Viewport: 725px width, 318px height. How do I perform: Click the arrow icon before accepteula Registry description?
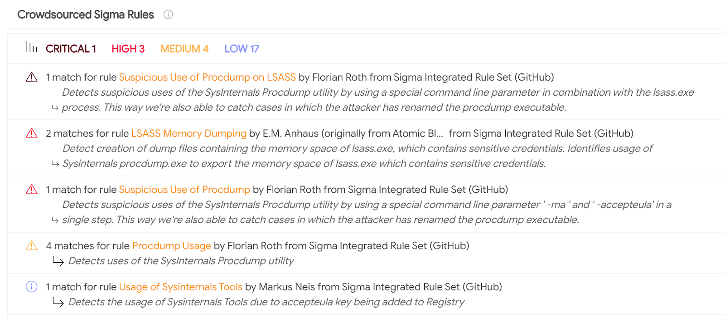(58, 302)
